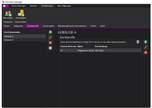Click the Hinzufügen Kostenstellen coins icon

click(21, 13)
